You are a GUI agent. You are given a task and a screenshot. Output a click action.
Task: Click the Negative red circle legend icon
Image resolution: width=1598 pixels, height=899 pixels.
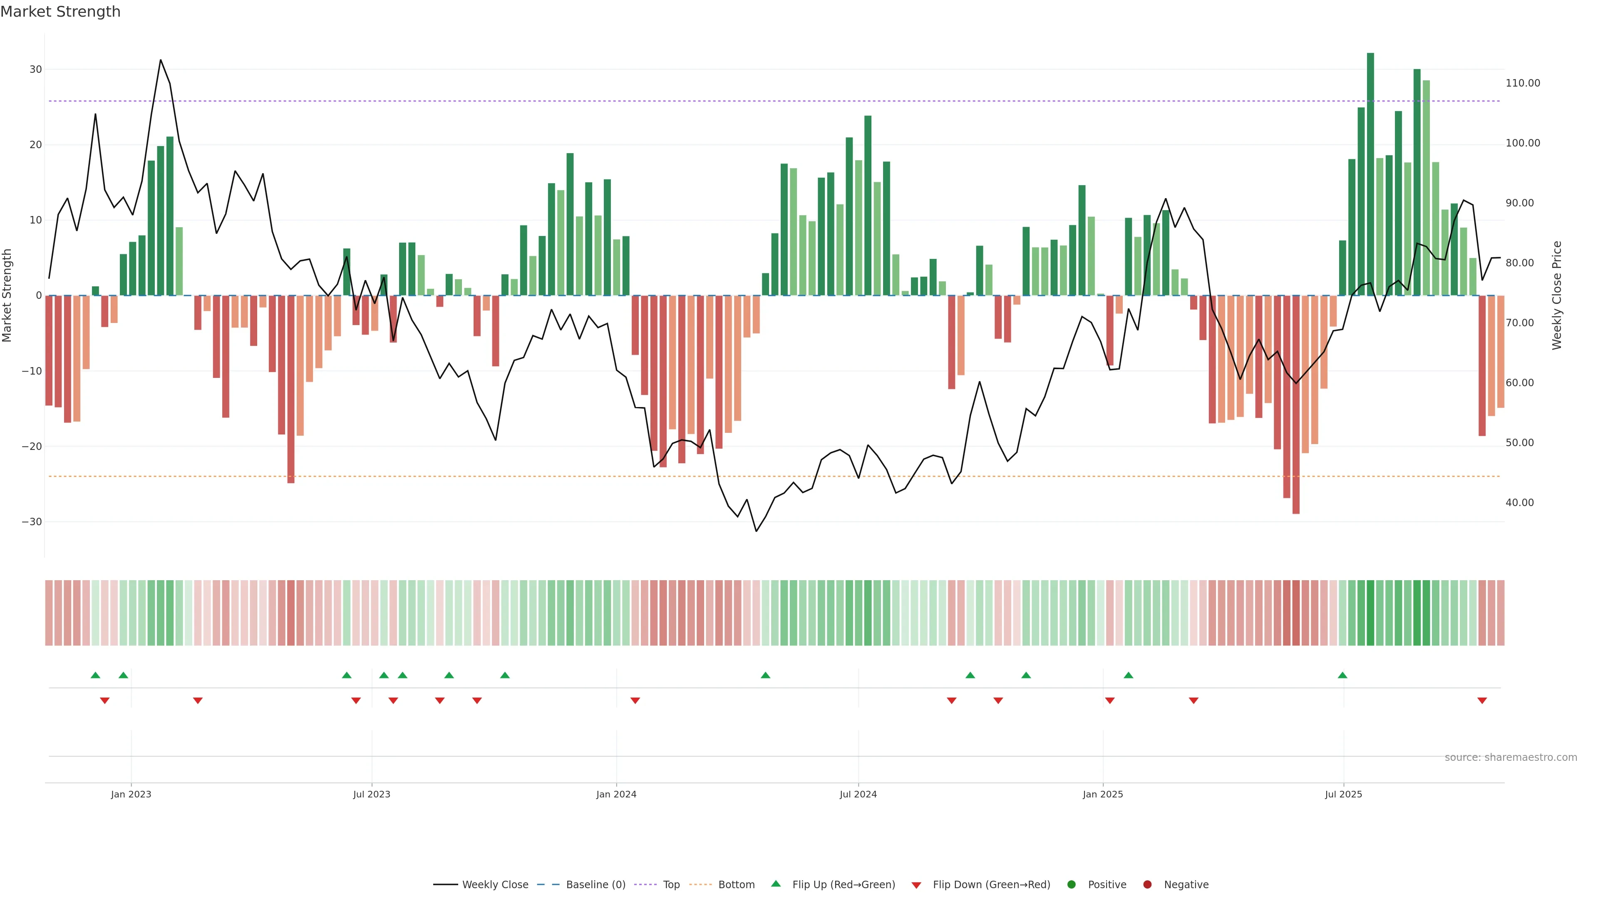pyautogui.click(x=1147, y=885)
